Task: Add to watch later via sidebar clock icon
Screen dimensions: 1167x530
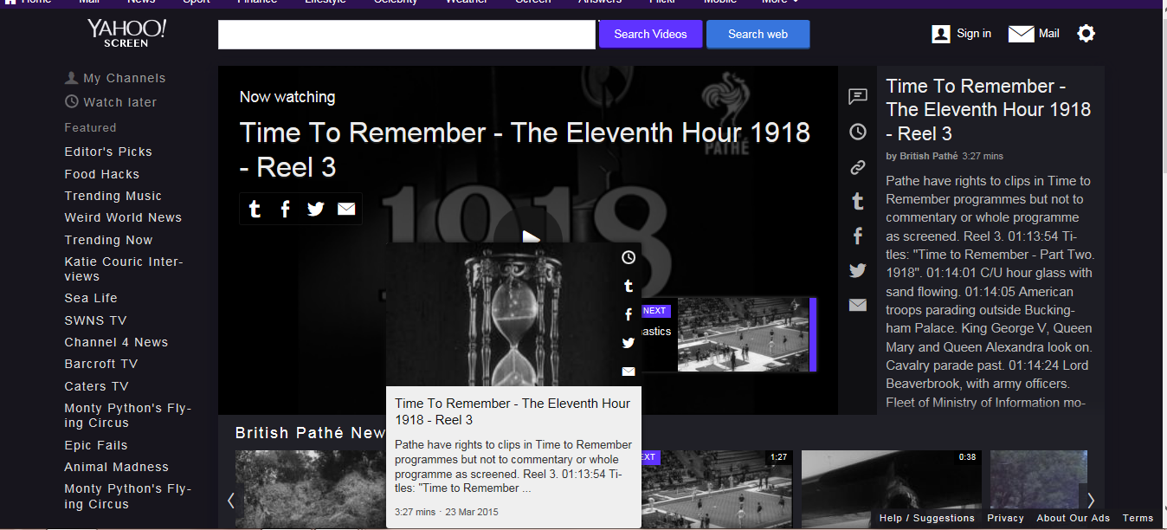Action: pyautogui.click(x=858, y=132)
